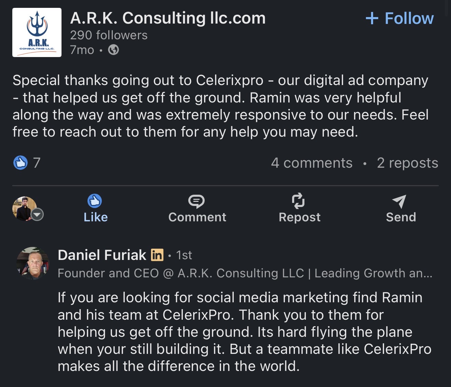Viewport: 451px width, 387px height.
Task: Click the blue thumbs-up reaction count icon
Action: [20, 163]
